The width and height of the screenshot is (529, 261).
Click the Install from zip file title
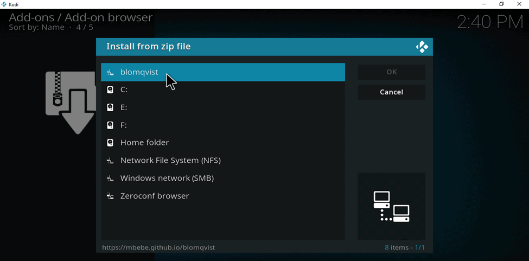(x=149, y=47)
